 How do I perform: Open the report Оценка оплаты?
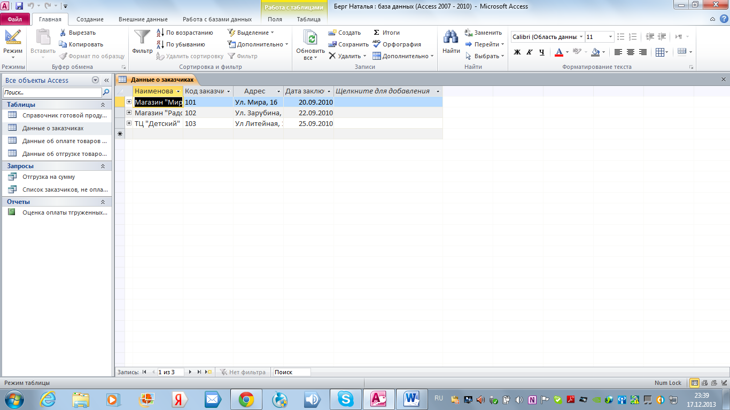57,212
